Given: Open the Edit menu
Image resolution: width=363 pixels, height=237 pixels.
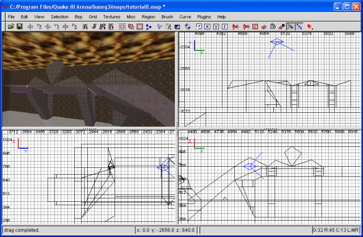Looking at the screenshot, I should coord(24,17).
